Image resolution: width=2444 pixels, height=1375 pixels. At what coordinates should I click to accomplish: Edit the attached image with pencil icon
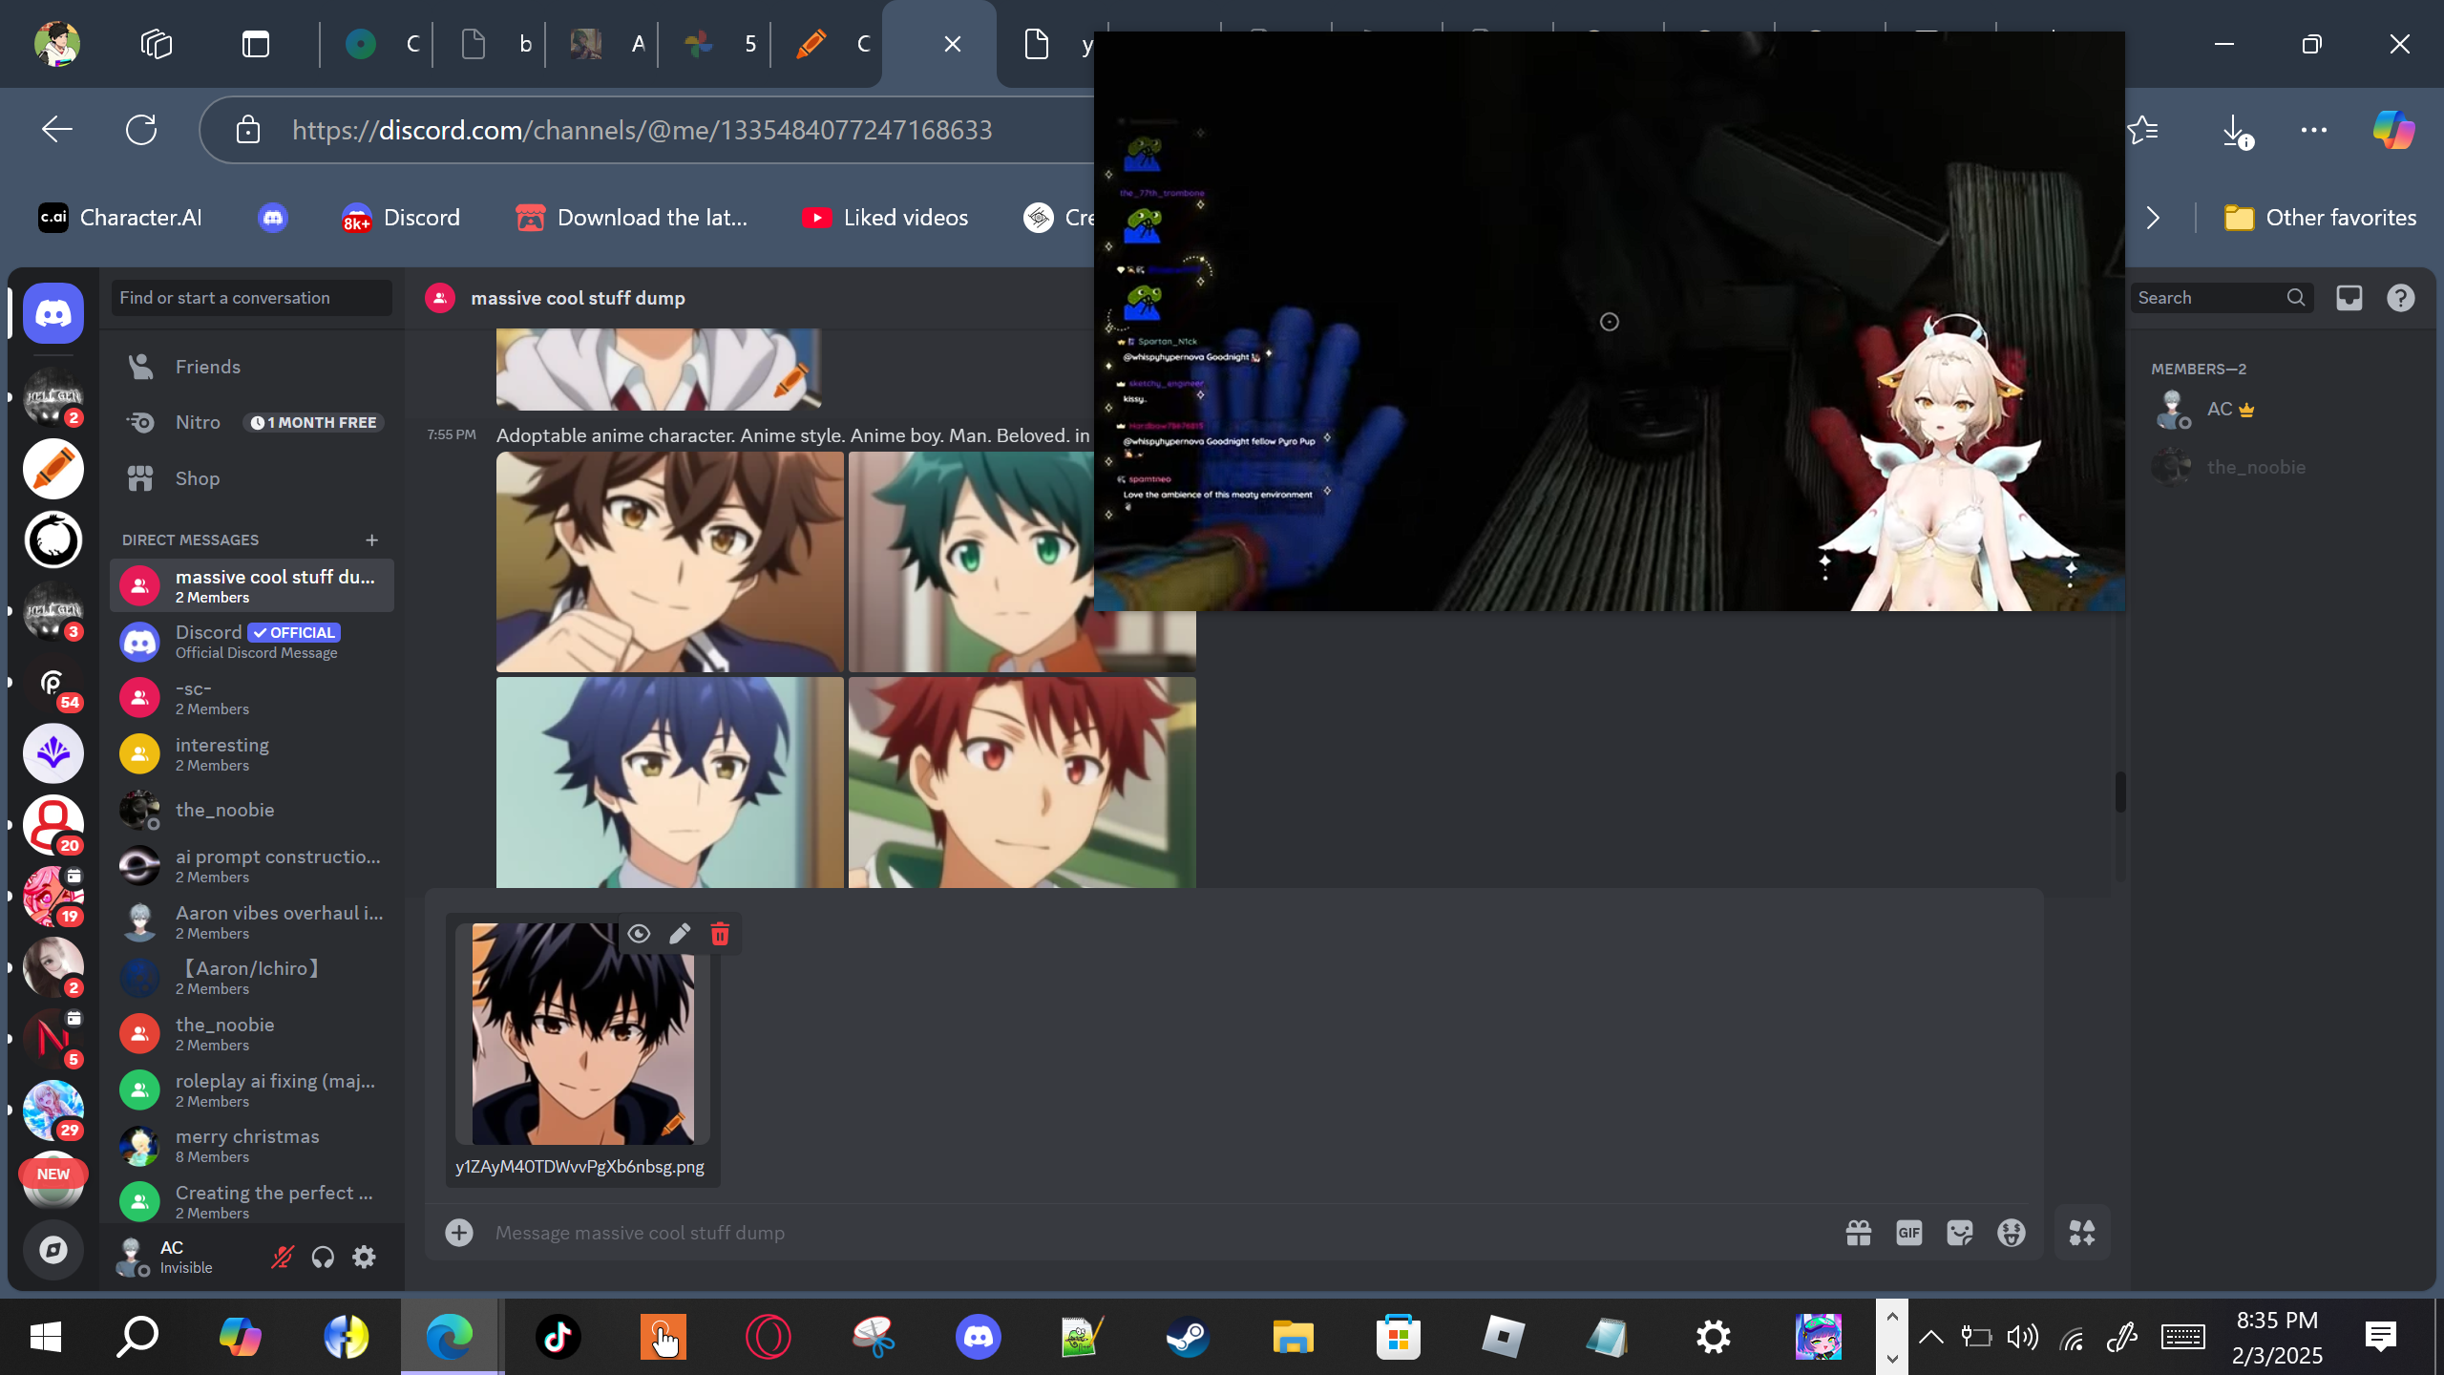click(x=680, y=933)
